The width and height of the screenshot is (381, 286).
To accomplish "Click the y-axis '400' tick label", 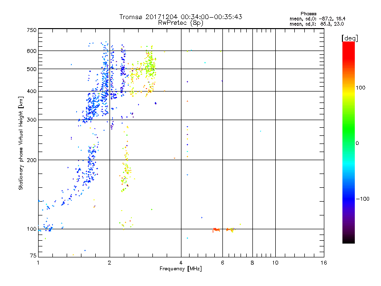I will point(31,92).
